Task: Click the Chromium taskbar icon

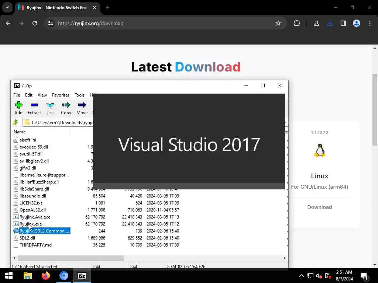Action: [64, 276]
